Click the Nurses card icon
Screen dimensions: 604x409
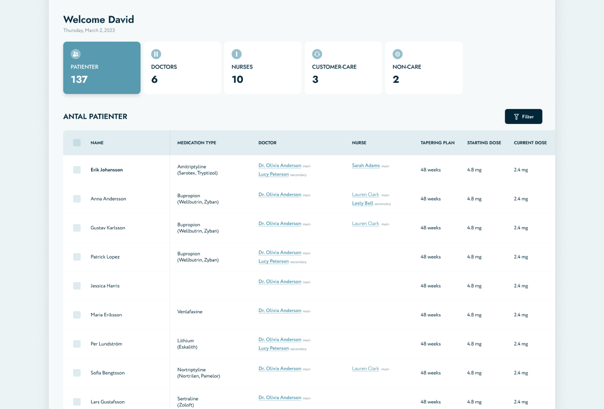pos(237,54)
